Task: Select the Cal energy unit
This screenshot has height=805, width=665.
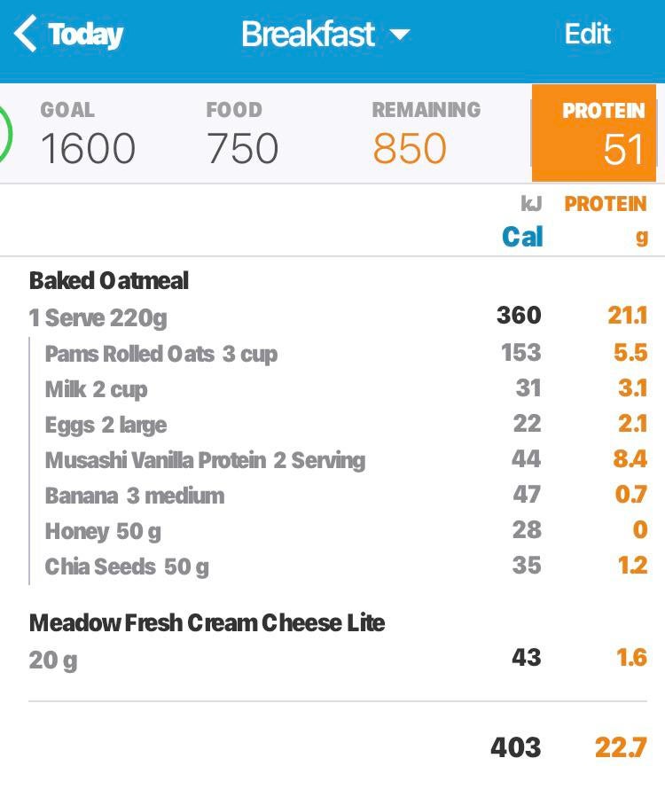Action: pos(522,237)
